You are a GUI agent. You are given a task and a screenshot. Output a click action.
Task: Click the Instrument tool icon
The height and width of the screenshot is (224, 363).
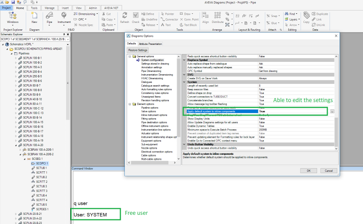[x=64, y=17]
